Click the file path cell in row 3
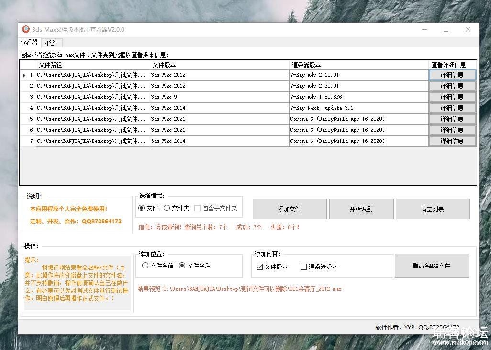 [x=93, y=97]
